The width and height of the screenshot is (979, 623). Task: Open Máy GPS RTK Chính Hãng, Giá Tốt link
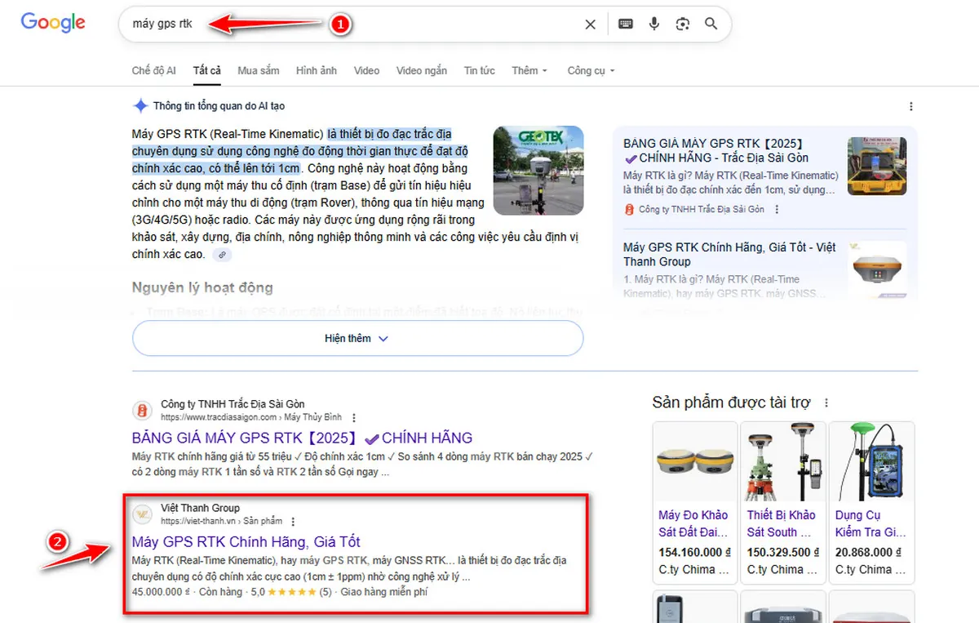246,542
